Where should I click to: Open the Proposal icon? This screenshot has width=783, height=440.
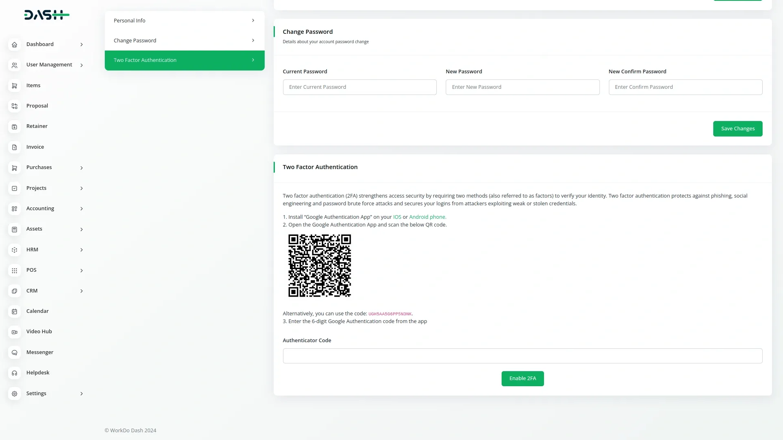[x=15, y=106]
